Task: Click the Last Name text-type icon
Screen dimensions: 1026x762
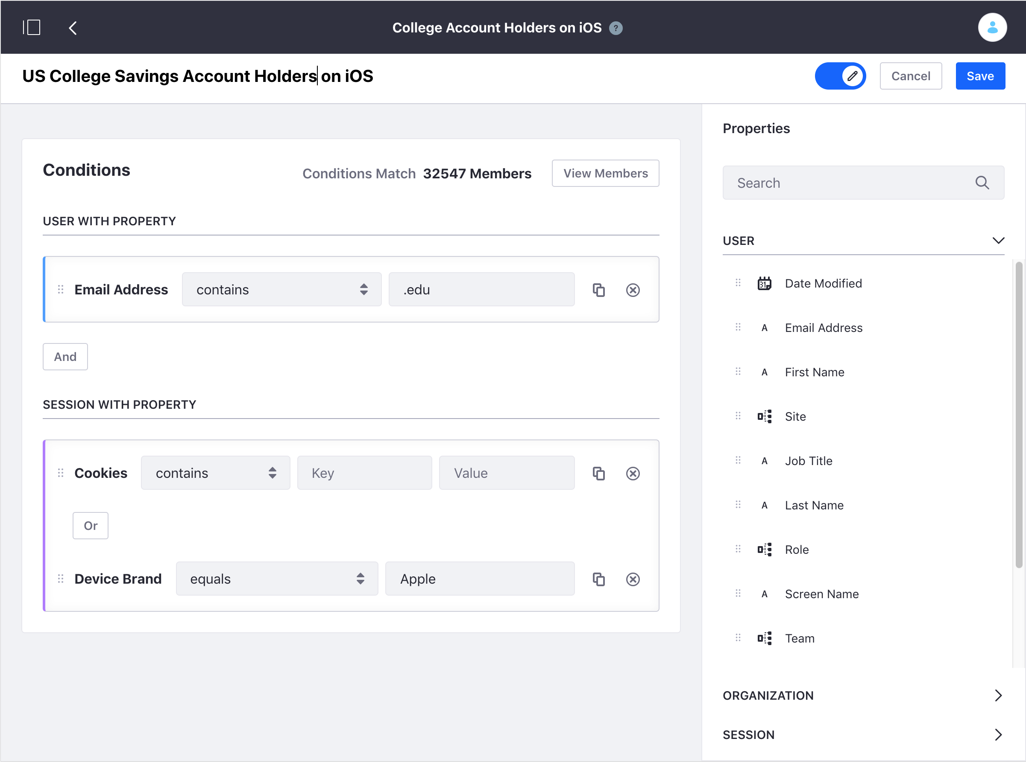Action: (764, 505)
